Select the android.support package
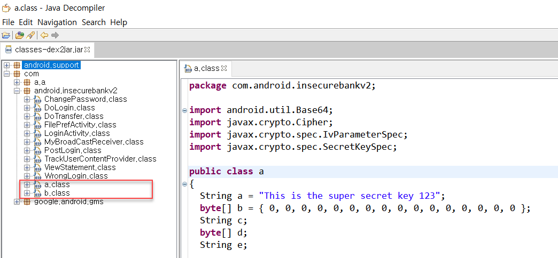This screenshot has height=258, width=558. (52, 65)
